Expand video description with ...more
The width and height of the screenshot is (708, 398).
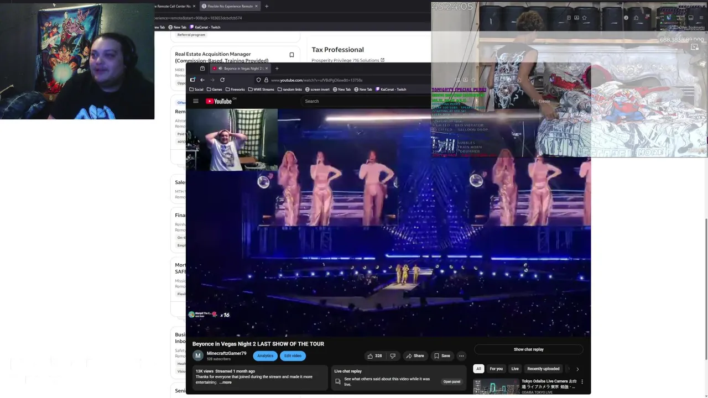click(226, 383)
